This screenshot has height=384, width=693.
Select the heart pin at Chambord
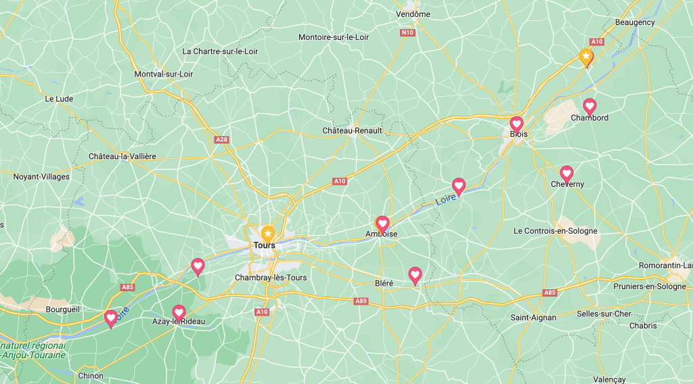coord(589,106)
